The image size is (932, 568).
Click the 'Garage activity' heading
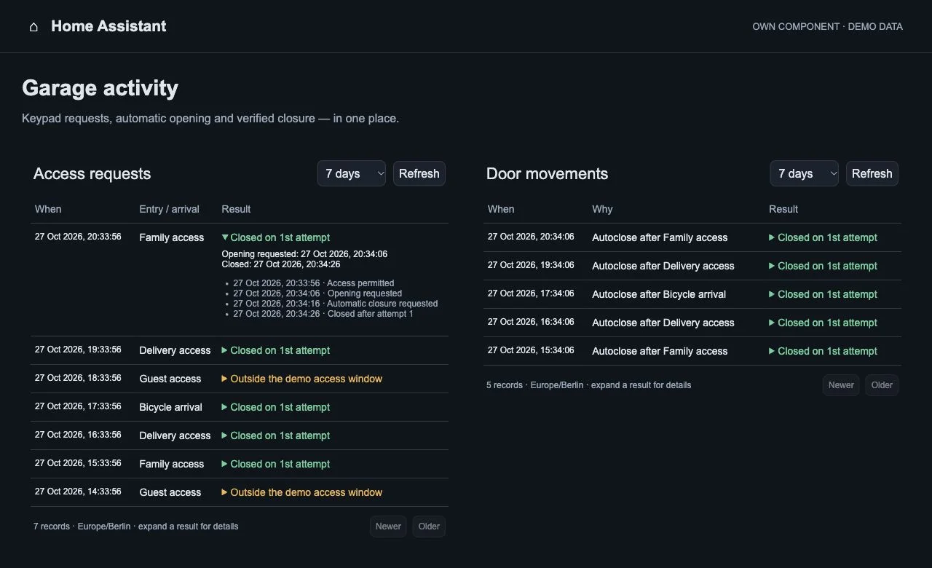[100, 88]
